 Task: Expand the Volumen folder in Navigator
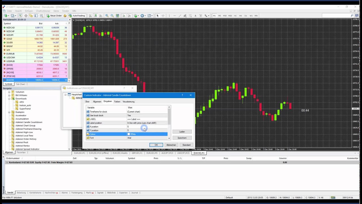[9, 92]
